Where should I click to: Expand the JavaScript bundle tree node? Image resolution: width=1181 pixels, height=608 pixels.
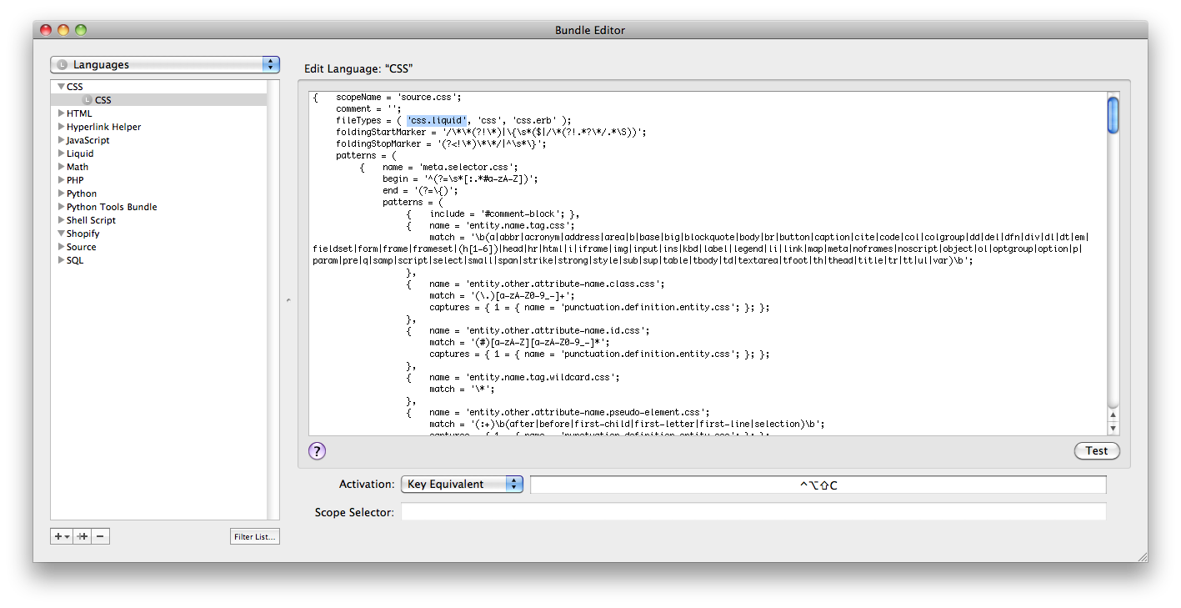click(x=61, y=140)
